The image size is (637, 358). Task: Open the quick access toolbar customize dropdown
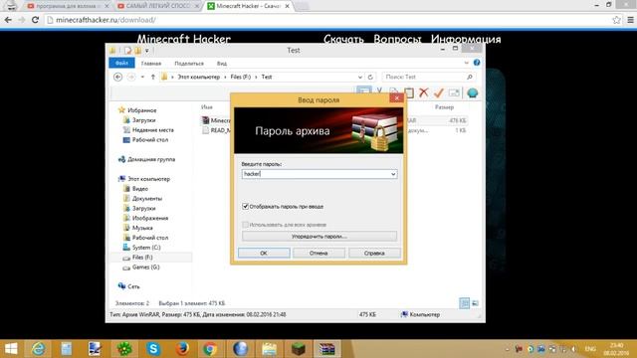[x=147, y=51]
